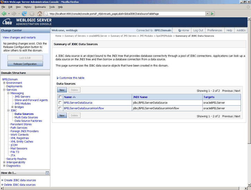Viewport: 251px width, 190px height.
Task: Click AskBEA in the console toolbar
Action: (241, 30)
